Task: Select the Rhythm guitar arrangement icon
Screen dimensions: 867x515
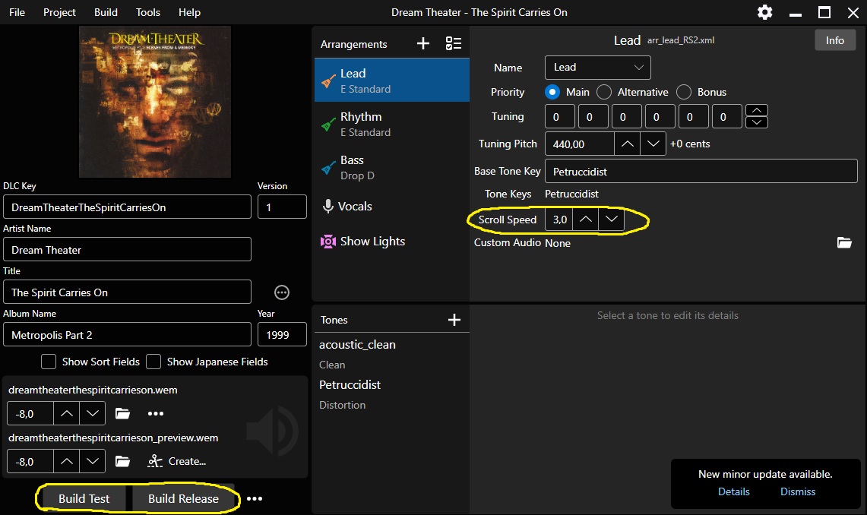Action: (328, 125)
